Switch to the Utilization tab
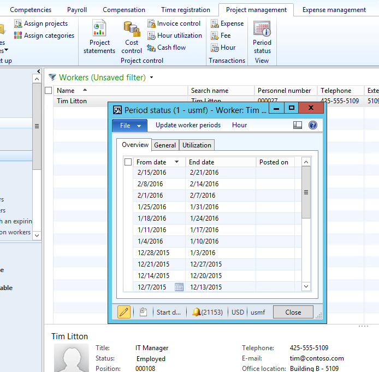 pyautogui.click(x=197, y=145)
